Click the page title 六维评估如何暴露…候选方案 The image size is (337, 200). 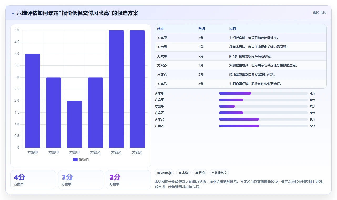77,13
